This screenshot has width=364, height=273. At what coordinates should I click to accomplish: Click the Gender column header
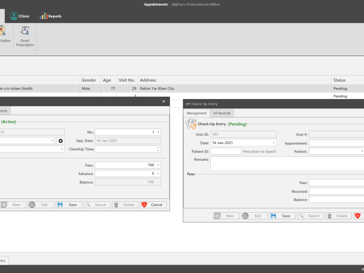[90, 80]
